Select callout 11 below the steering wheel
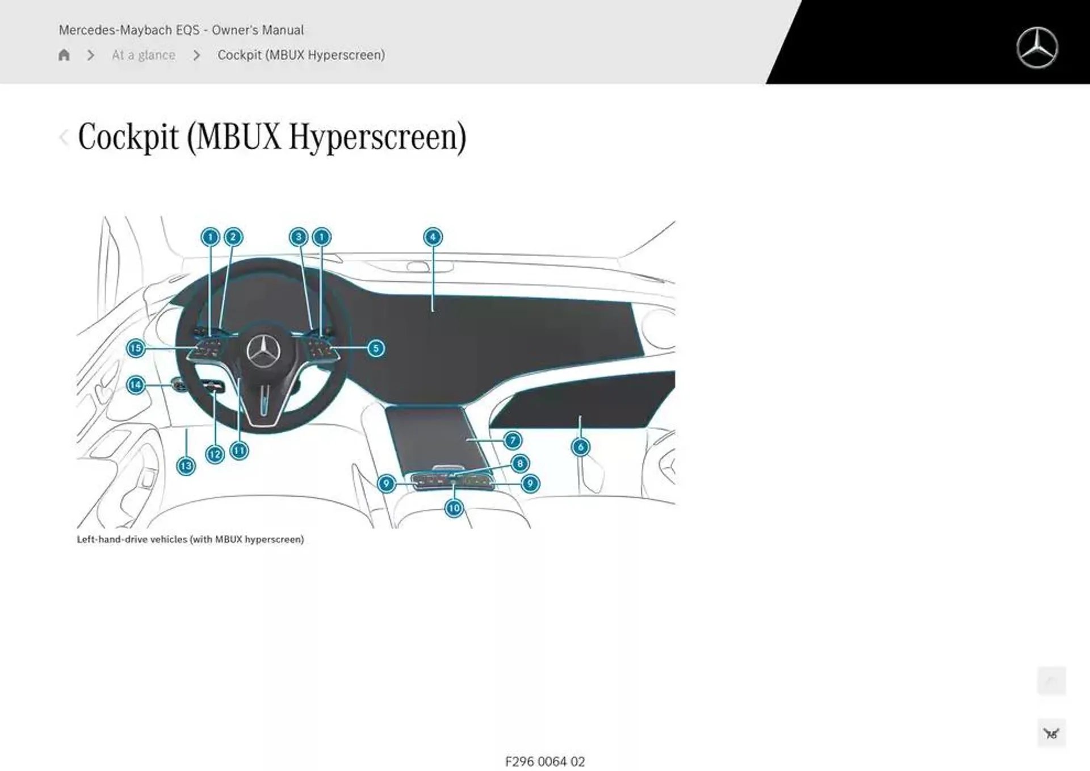The image size is (1090, 771). pos(239,451)
